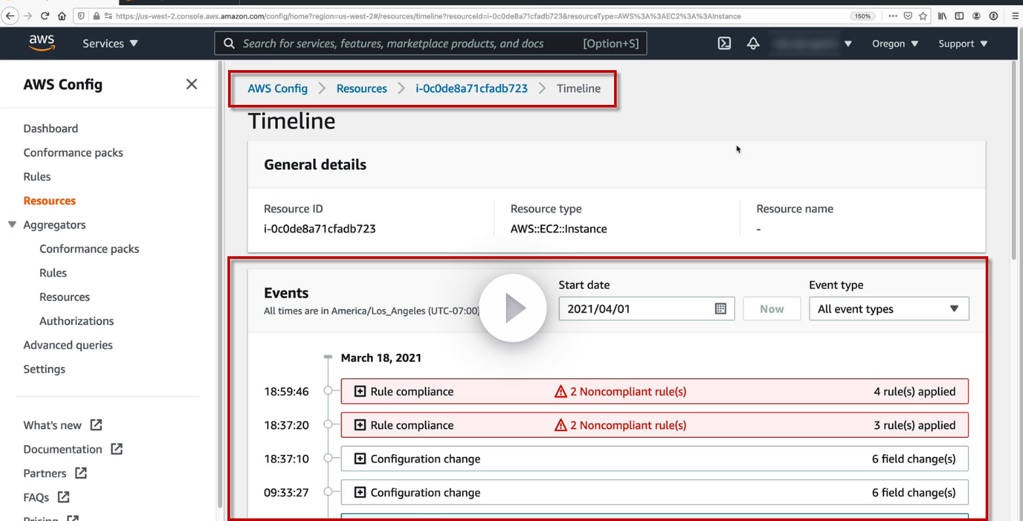
Task: Open the Partners external link
Action: 55,473
